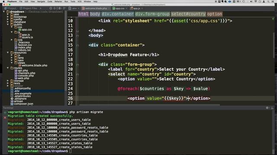Open Terminal panel settings gear
Screen dimensions: 277x155
point(267,108)
